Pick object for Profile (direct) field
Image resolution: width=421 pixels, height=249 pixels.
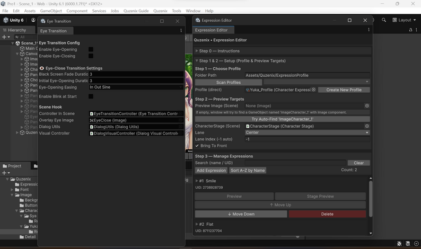coord(313,90)
